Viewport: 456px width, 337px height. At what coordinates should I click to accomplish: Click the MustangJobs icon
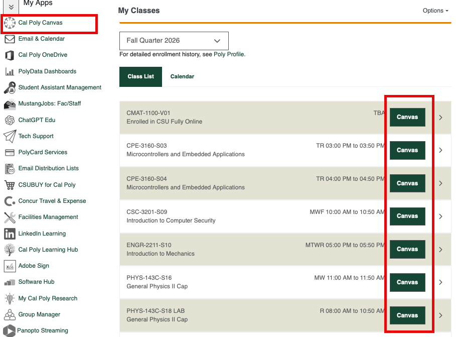[x=10, y=104]
